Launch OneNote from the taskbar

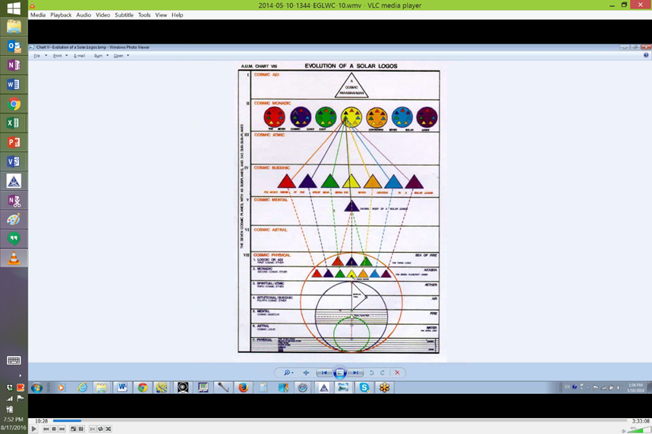point(14,65)
